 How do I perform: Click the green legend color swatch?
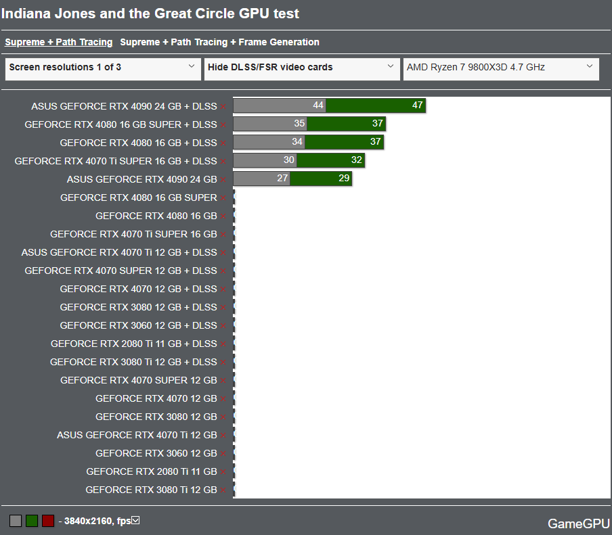point(32,521)
